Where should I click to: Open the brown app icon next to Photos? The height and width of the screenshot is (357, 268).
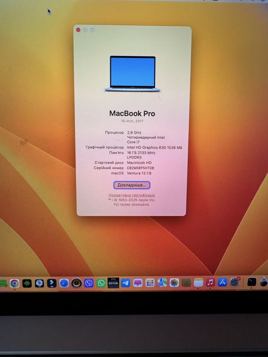(x=186, y=283)
